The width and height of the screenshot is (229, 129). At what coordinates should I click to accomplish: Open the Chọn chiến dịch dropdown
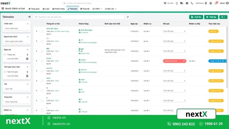17,28
